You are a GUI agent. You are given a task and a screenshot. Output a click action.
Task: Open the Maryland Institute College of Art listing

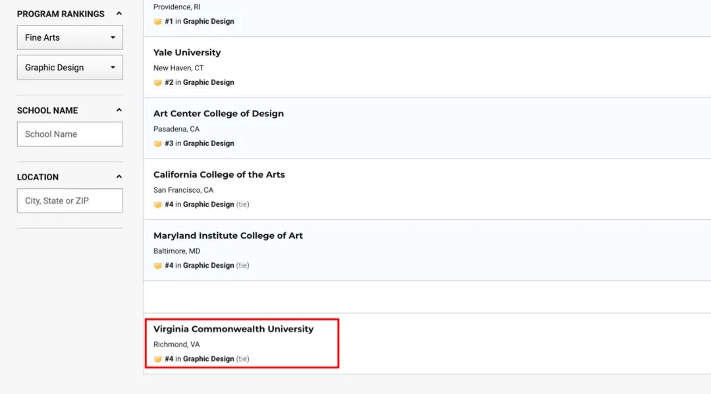coord(228,236)
